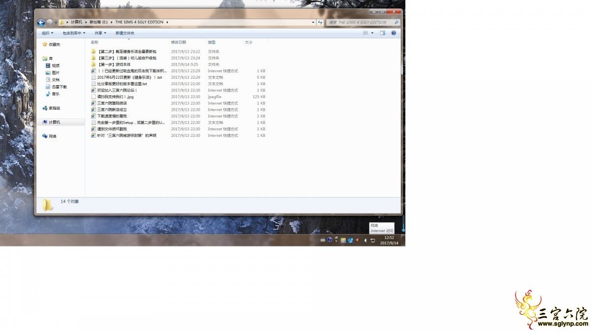Click the 音乐 note icon in sidebar
Image resolution: width=591 pixels, height=332 pixels.
click(x=48, y=94)
